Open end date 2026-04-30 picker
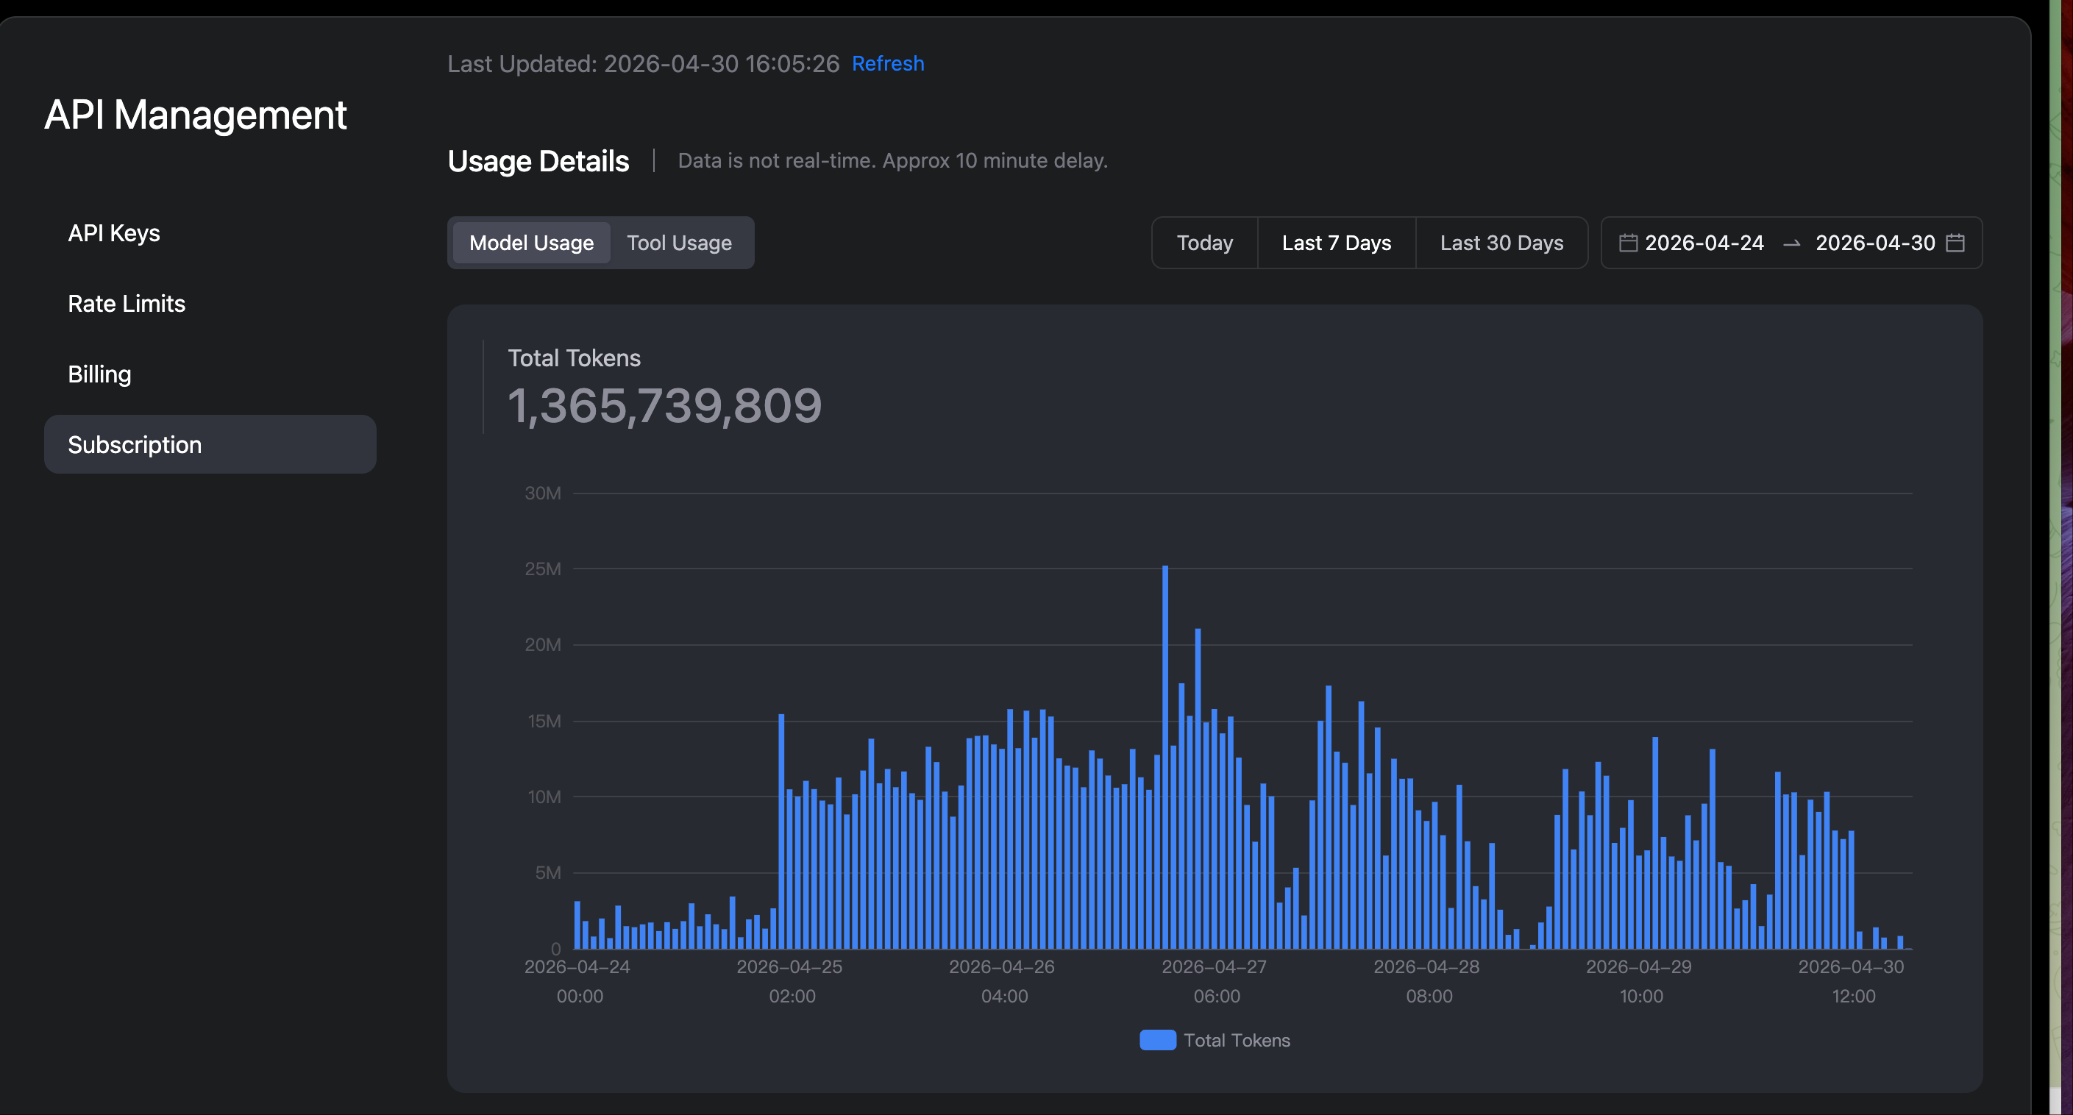This screenshot has width=2073, height=1115. (x=1874, y=242)
